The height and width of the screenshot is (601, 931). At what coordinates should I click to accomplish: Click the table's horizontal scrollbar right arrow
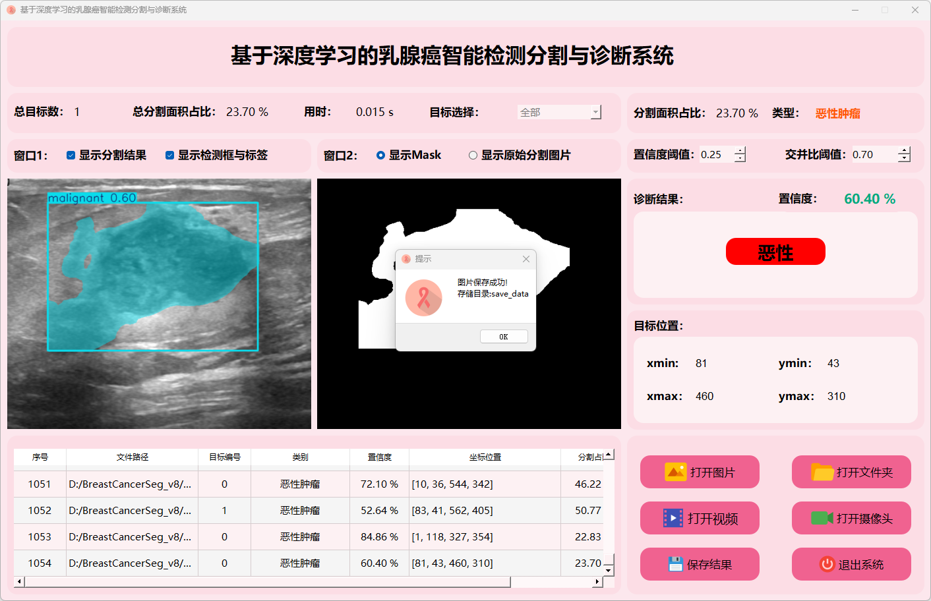pyautogui.click(x=598, y=582)
